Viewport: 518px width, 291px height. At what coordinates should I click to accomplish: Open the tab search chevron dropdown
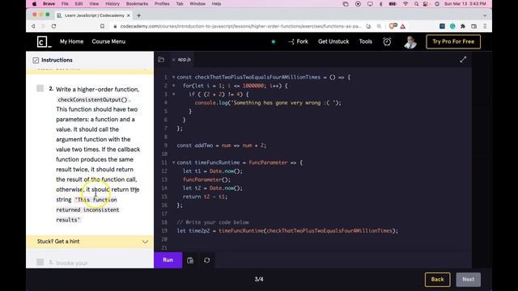(x=485, y=15)
